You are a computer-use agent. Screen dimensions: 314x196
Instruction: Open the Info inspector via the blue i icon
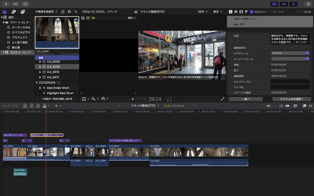click(x=252, y=12)
